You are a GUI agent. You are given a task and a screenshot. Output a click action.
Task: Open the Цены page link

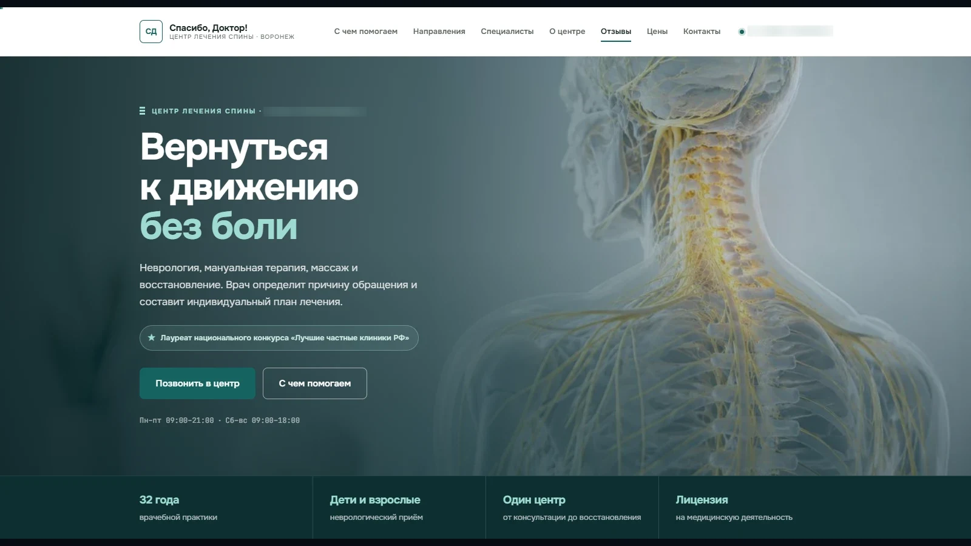(657, 32)
